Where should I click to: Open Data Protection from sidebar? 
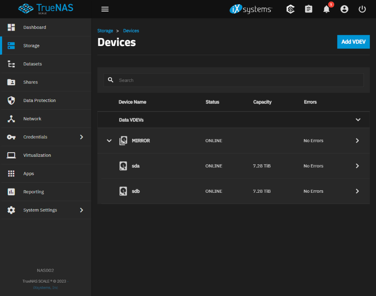[39, 101]
